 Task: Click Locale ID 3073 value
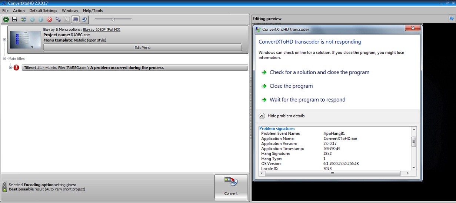tap(328, 169)
